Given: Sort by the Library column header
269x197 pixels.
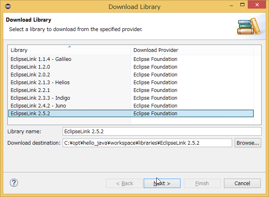Looking at the screenshot, I should pyautogui.click(x=69, y=50).
